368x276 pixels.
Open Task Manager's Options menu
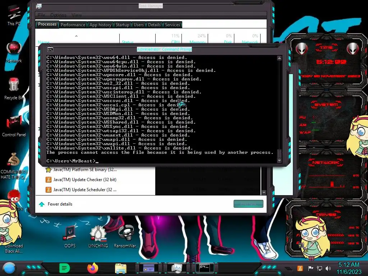coord(58,15)
